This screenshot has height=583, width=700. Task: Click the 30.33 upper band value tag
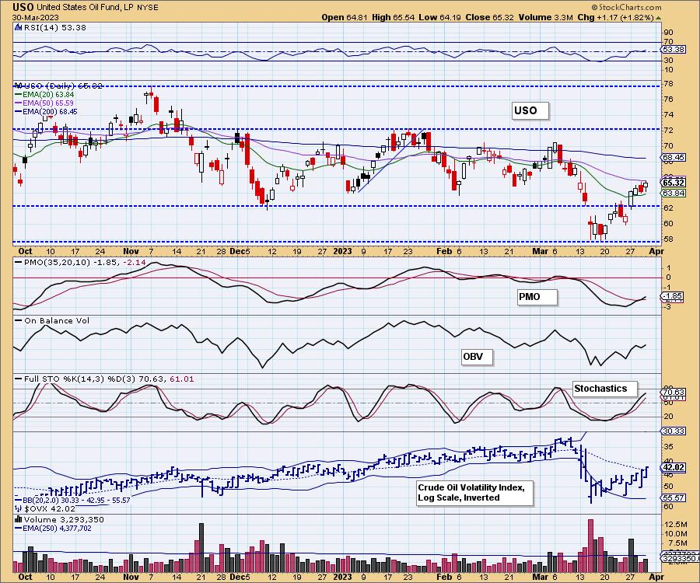click(x=674, y=431)
